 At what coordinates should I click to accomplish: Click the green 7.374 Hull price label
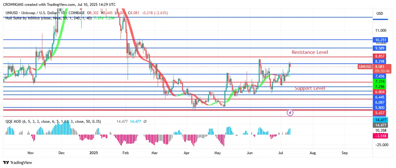(x=380, y=81)
